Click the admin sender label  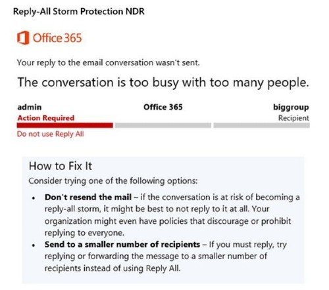pyautogui.click(x=30, y=107)
